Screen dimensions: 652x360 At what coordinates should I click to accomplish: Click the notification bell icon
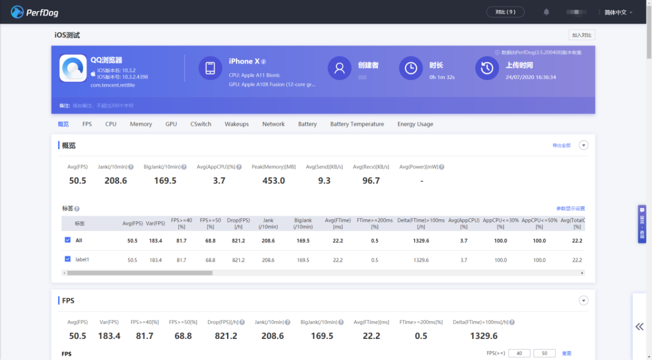tap(547, 12)
